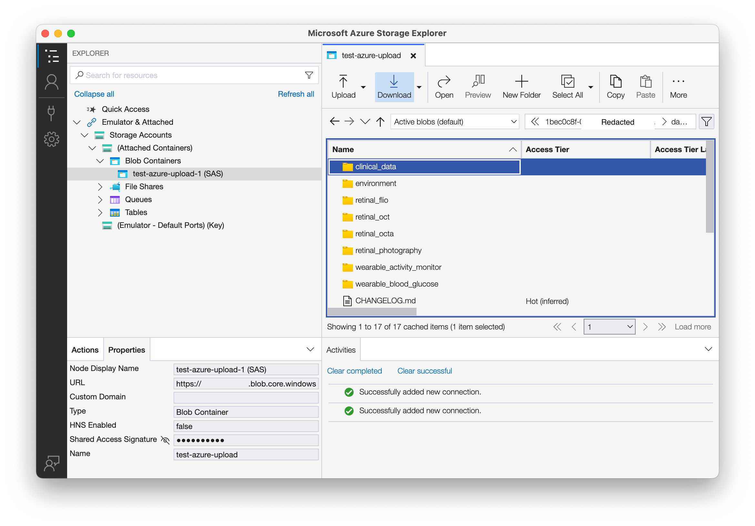755x526 pixels.
Task: Open the Account Management sidebar icon
Action: (x=52, y=82)
